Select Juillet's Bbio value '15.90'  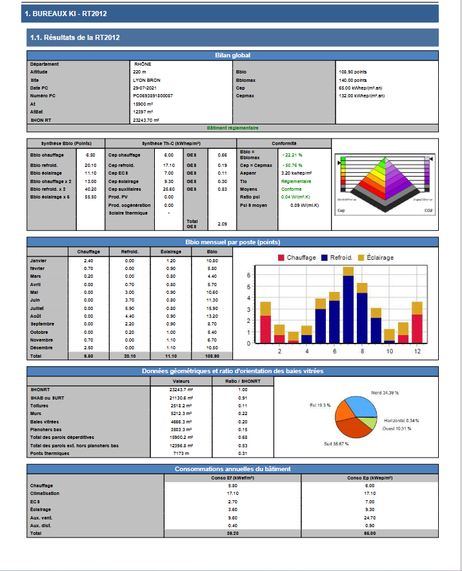pyautogui.click(x=212, y=309)
